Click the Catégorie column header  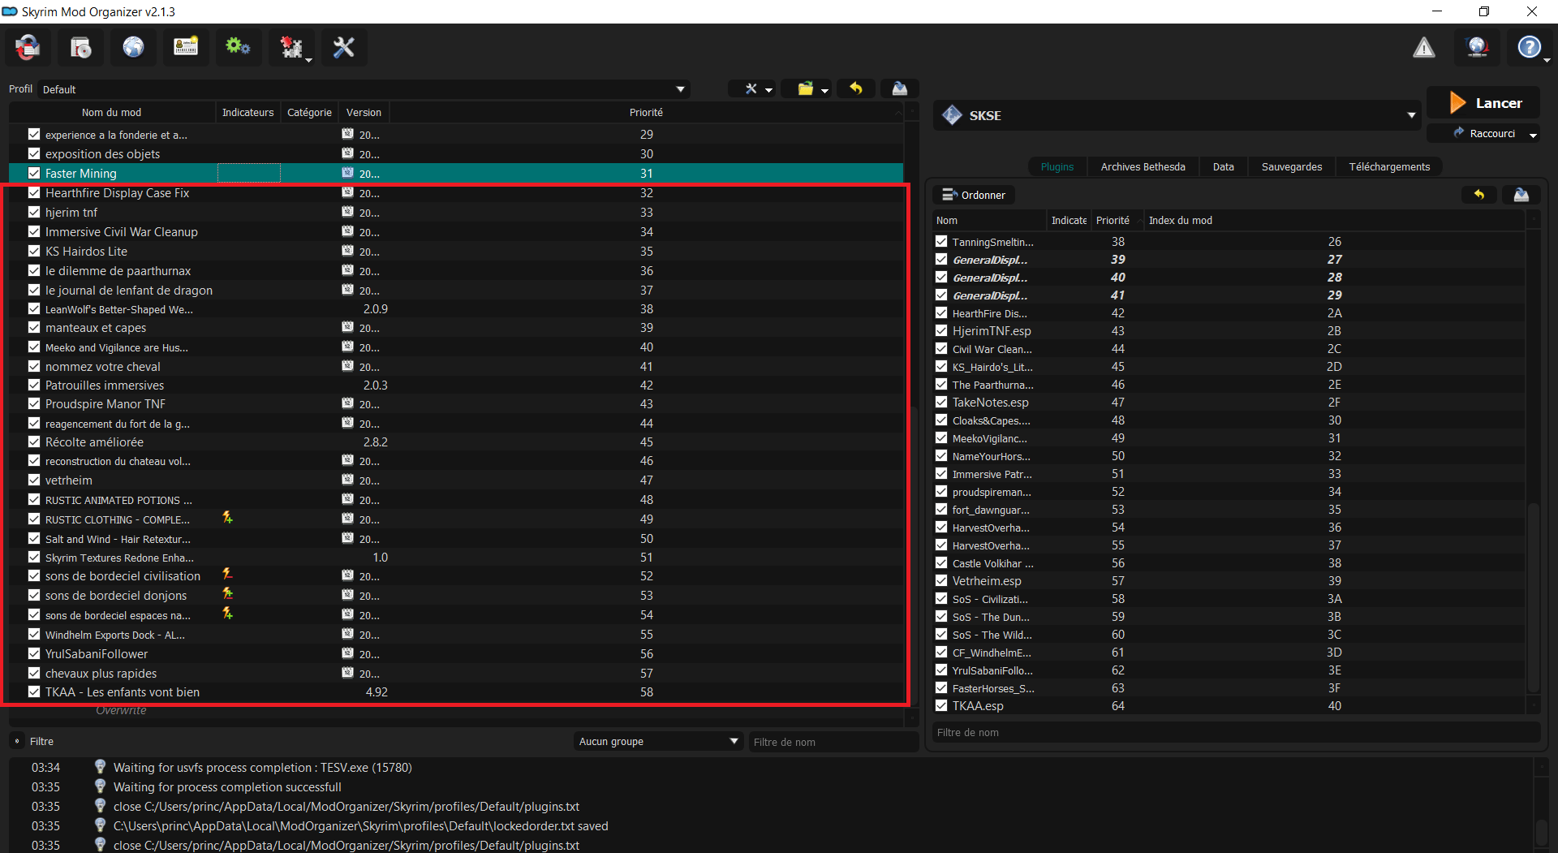point(309,112)
